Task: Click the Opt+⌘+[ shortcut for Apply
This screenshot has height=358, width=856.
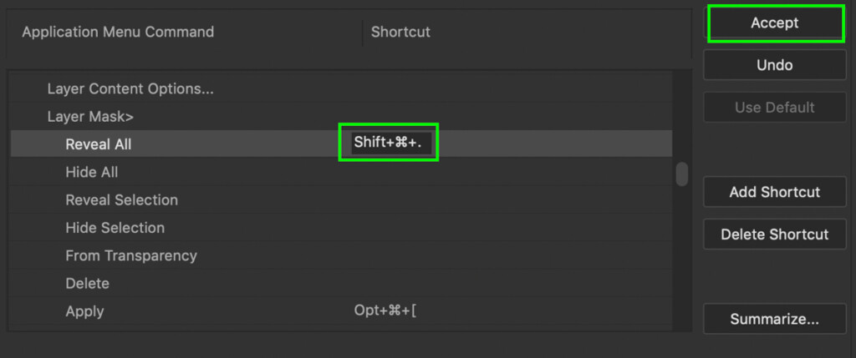Action: [x=385, y=311]
